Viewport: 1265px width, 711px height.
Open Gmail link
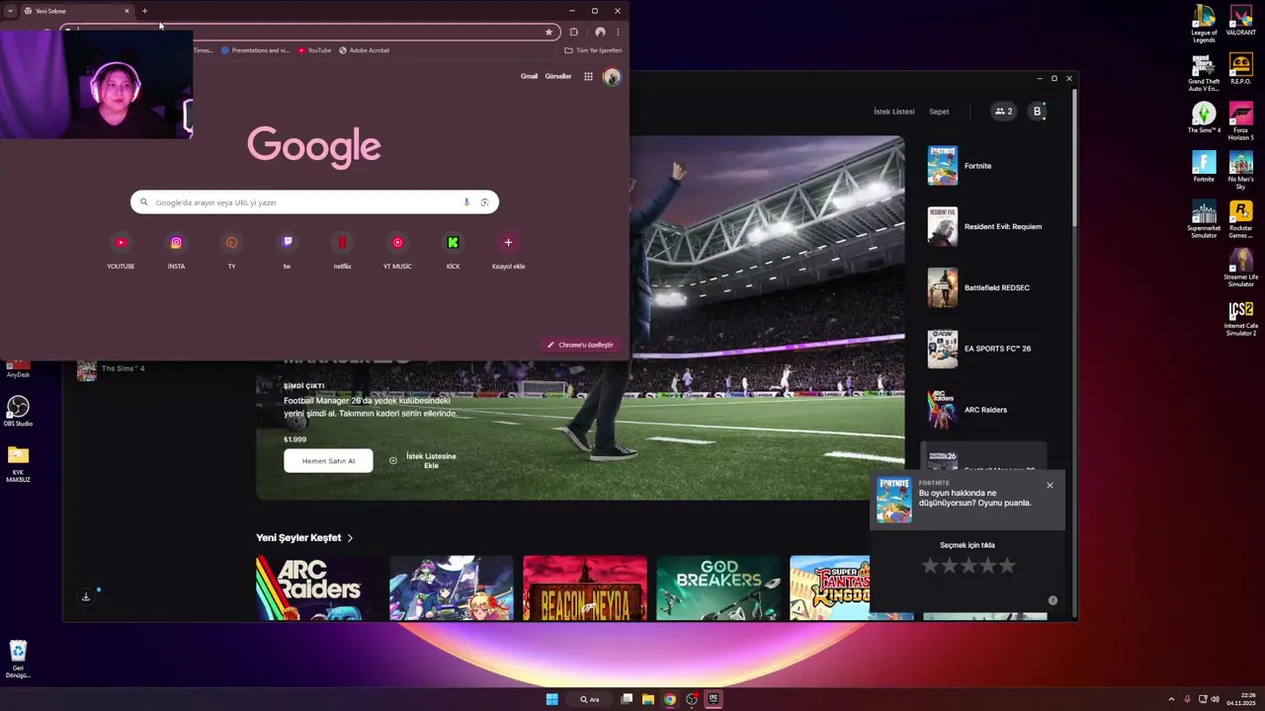point(530,76)
